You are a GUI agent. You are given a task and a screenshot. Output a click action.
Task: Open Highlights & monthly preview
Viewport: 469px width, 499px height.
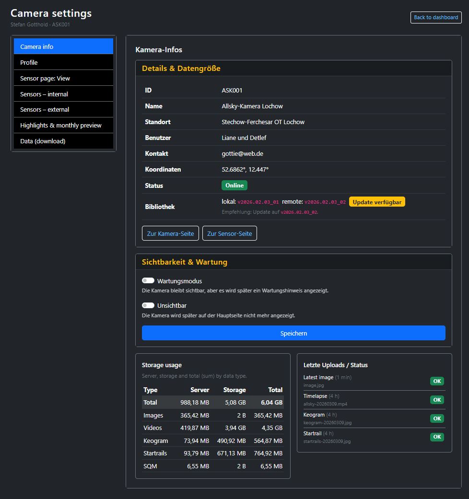[x=63, y=125]
